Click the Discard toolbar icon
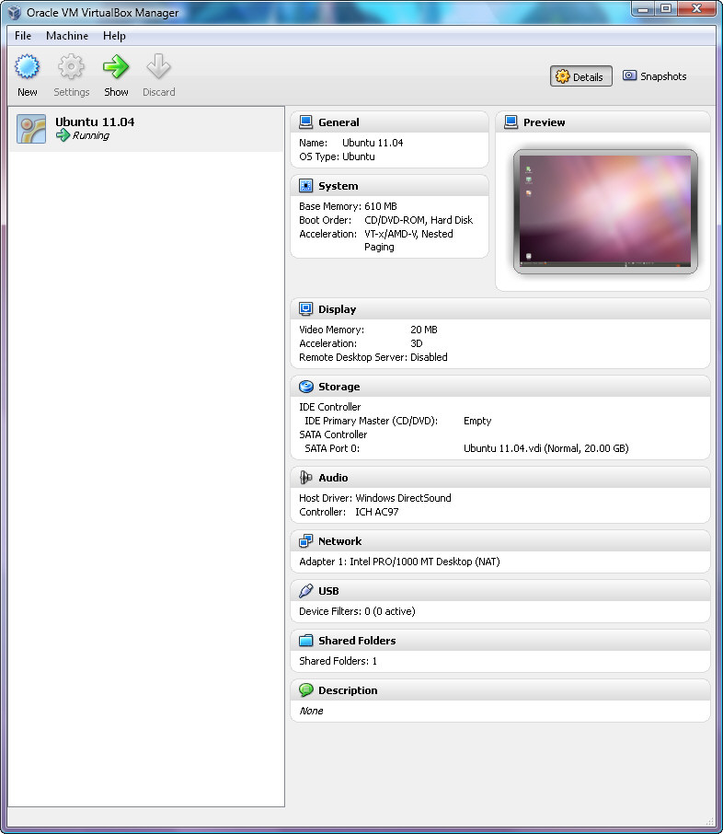This screenshot has height=834, width=723. [x=158, y=67]
